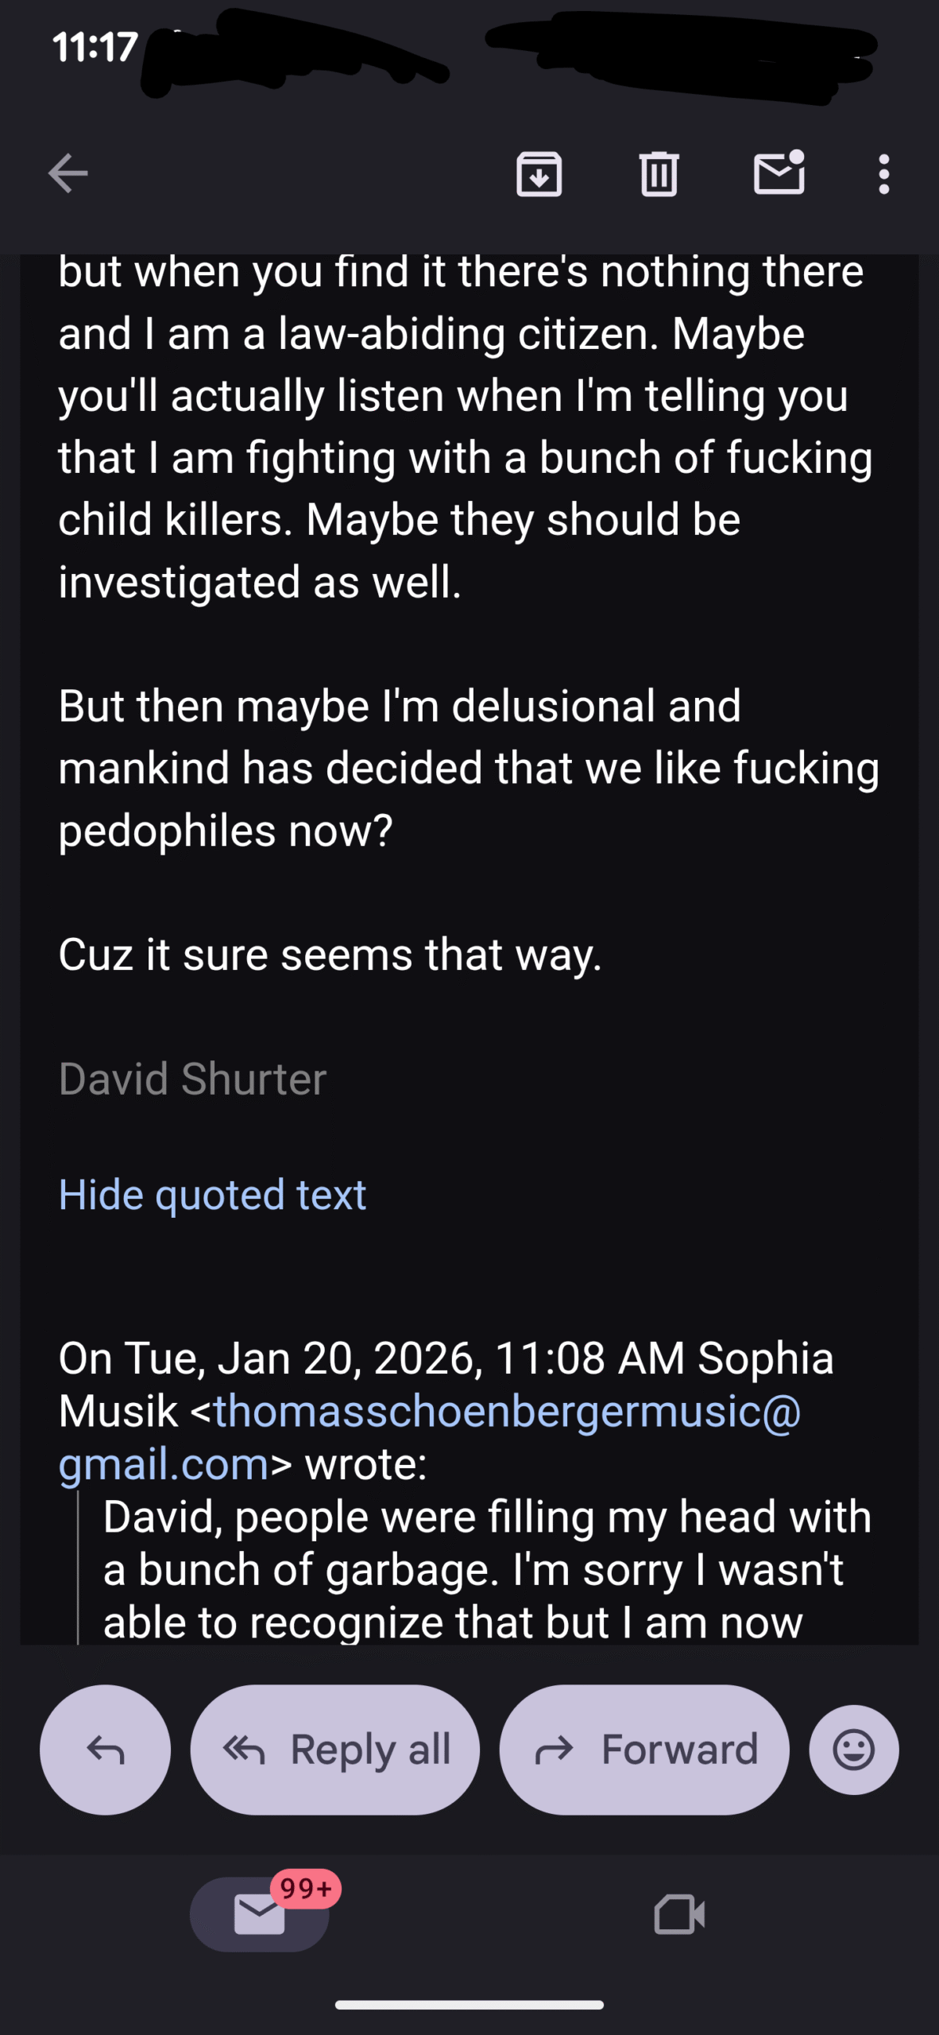Archive this email with the archive icon
Viewport: 939px width, 2035px height.
(x=539, y=173)
